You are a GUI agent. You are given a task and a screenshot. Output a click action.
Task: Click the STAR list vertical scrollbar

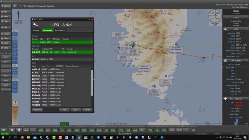pos(92,83)
